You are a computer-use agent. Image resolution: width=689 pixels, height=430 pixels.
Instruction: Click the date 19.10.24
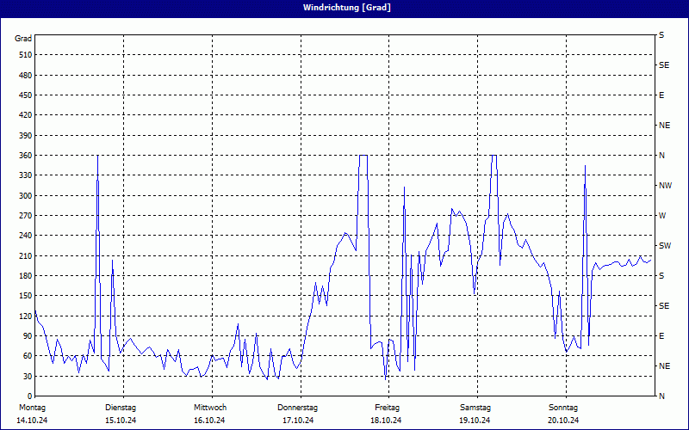coord(475,421)
